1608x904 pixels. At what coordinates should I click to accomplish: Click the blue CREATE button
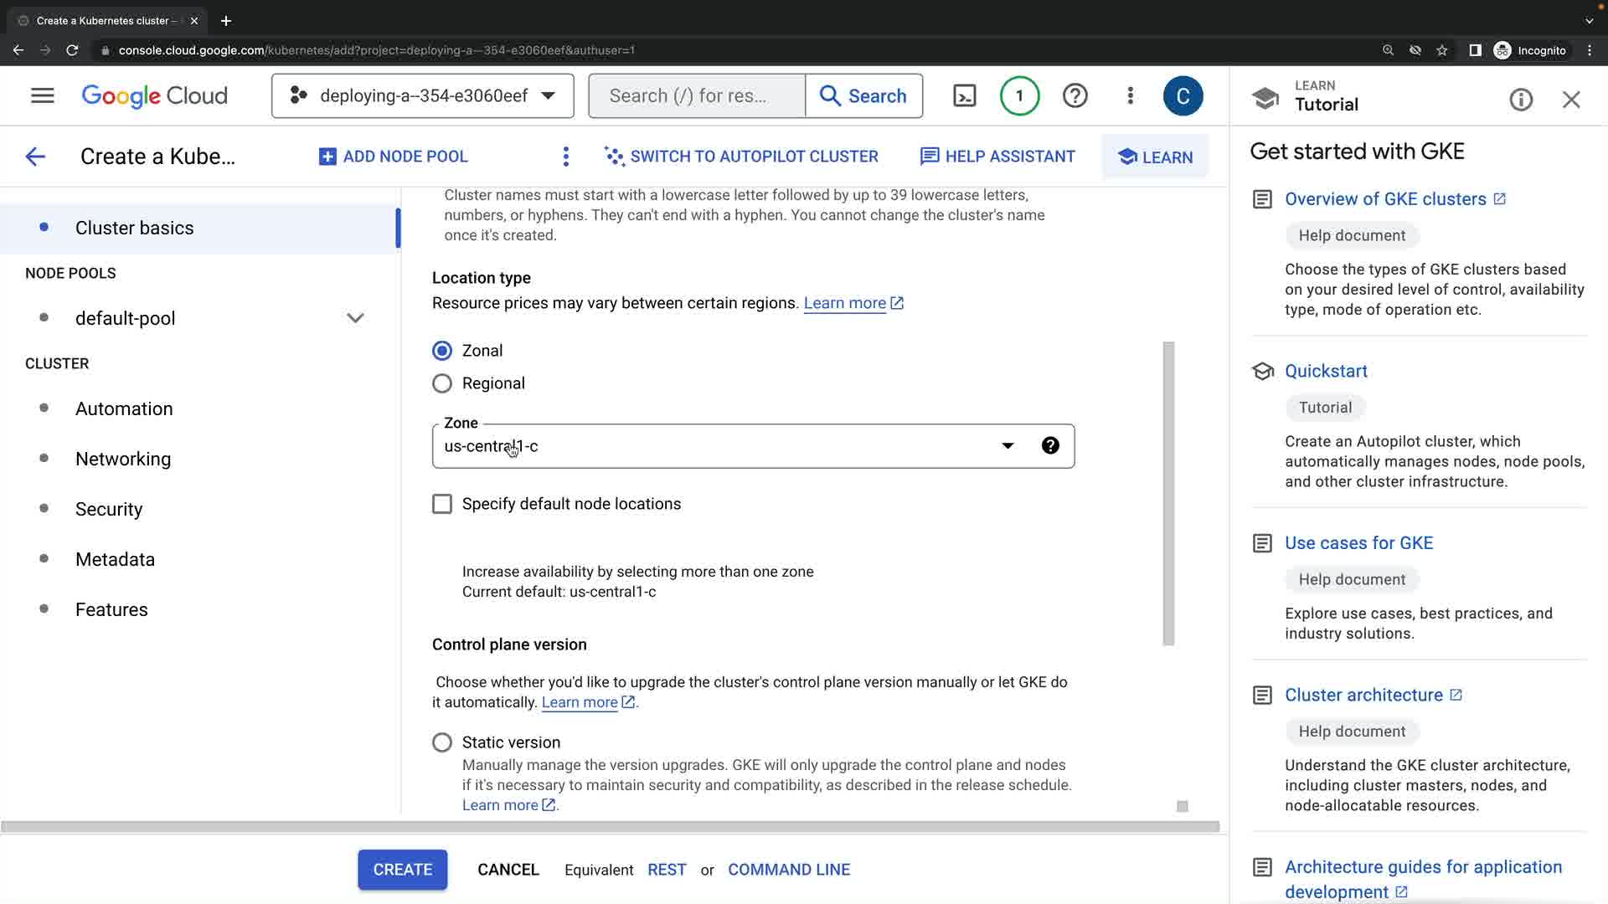(402, 870)
